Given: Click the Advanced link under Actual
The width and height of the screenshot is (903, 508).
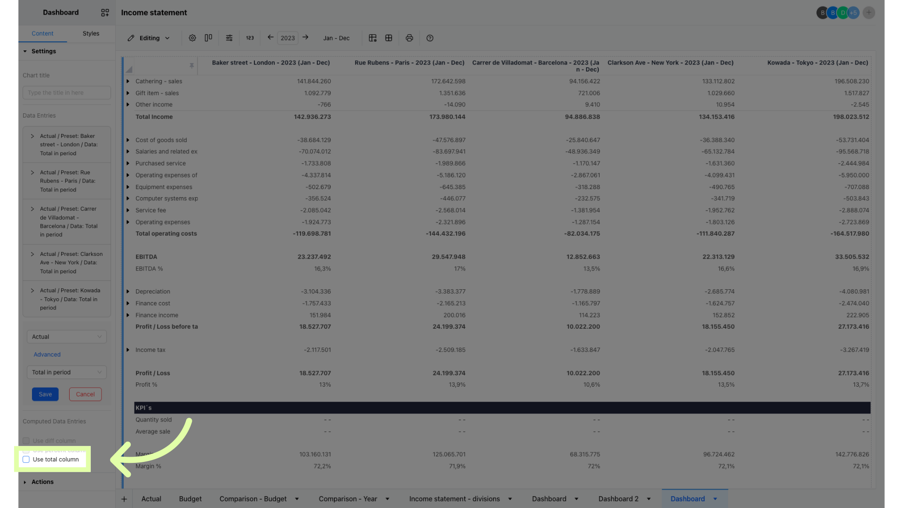Looking at the screenshot, I should (47, 354).
